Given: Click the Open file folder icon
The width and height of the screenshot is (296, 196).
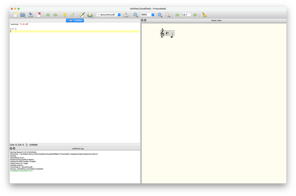Looking at the screenshot, I should click(x=23, y=15).
